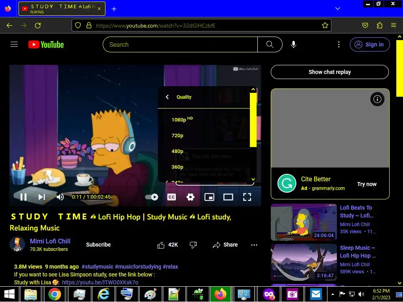Open YouTube guide hamburger menu
The width and height of the screenshot is (403, 302).
pyautogui.click(x=14, y=44)
